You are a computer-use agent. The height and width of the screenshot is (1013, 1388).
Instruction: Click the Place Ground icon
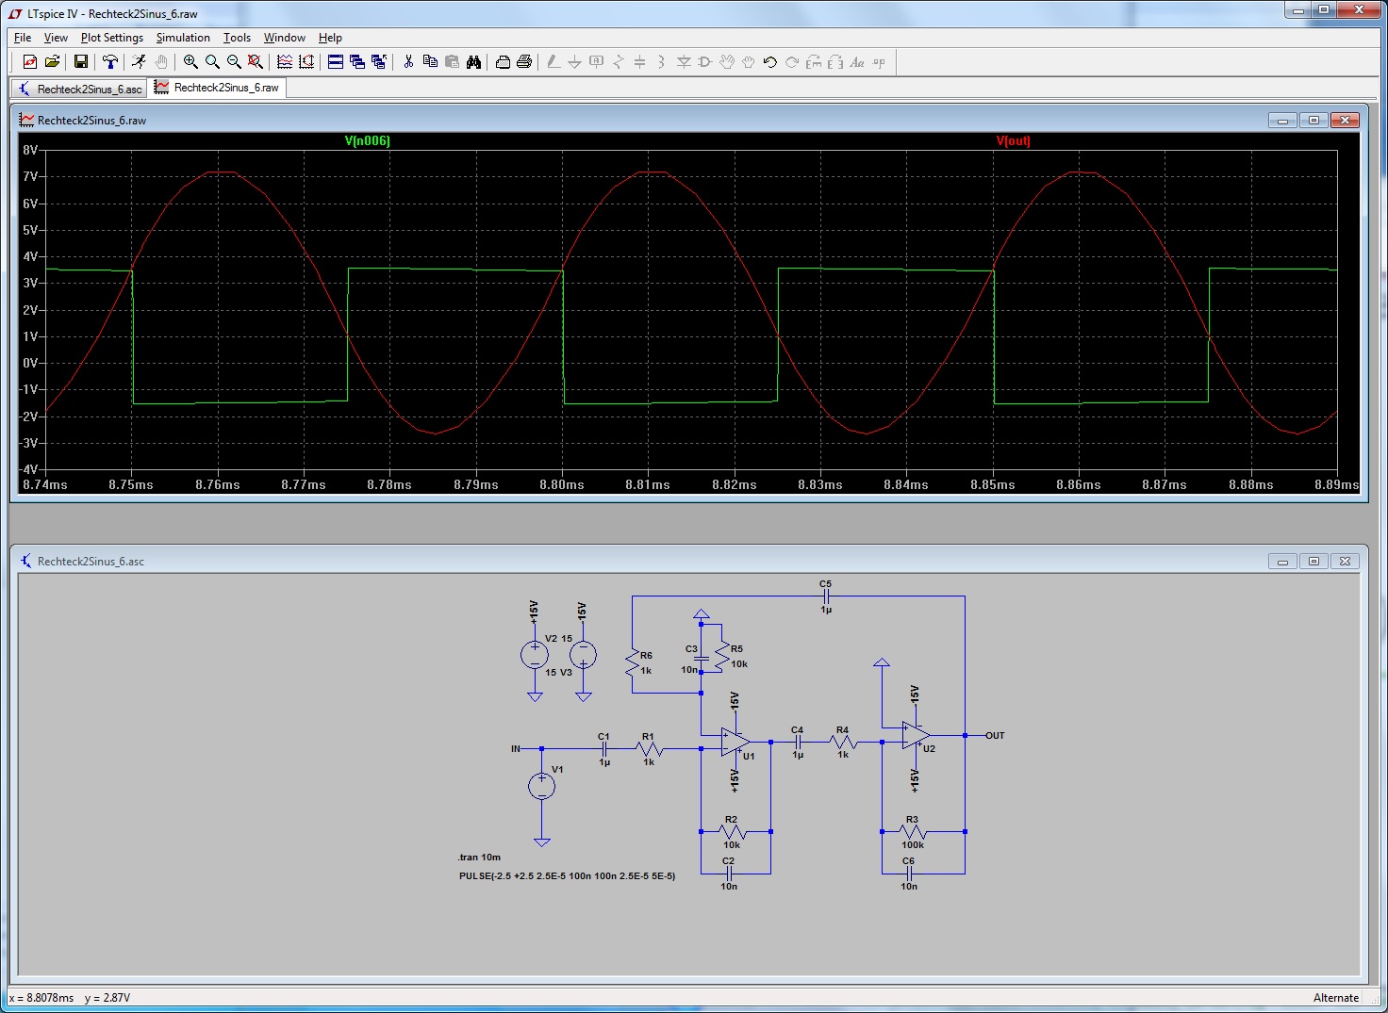(574, 62)
